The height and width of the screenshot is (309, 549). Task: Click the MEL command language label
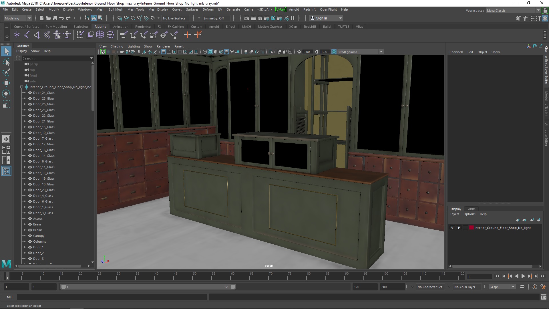point(10,297)
